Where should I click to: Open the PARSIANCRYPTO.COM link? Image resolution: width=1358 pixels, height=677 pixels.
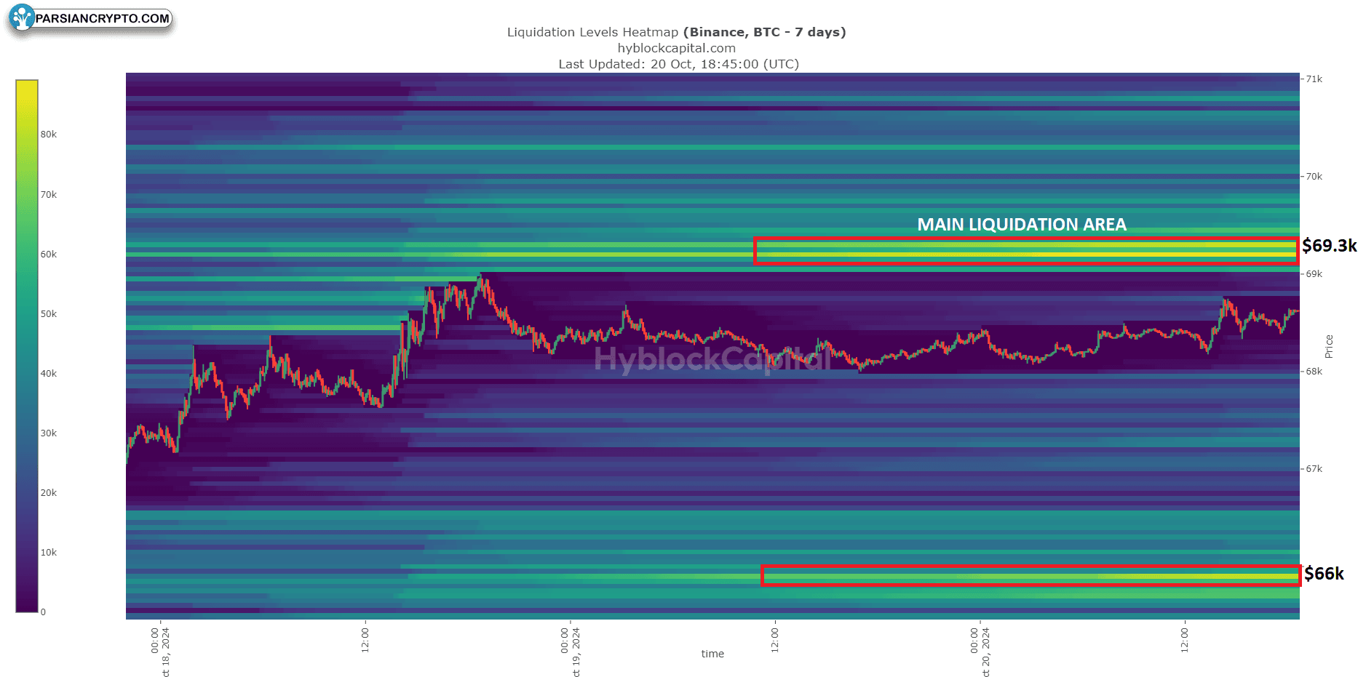point(102,18)
